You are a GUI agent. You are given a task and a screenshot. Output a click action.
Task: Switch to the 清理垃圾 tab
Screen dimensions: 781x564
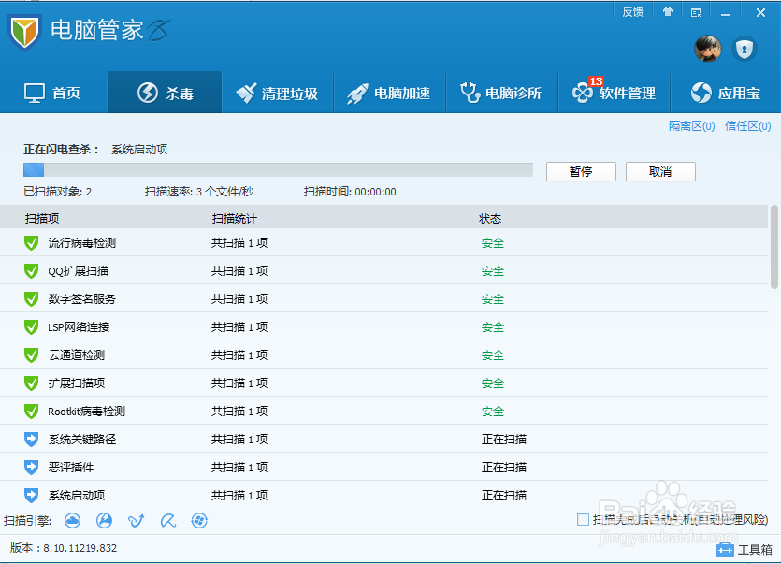click(277, 92)
